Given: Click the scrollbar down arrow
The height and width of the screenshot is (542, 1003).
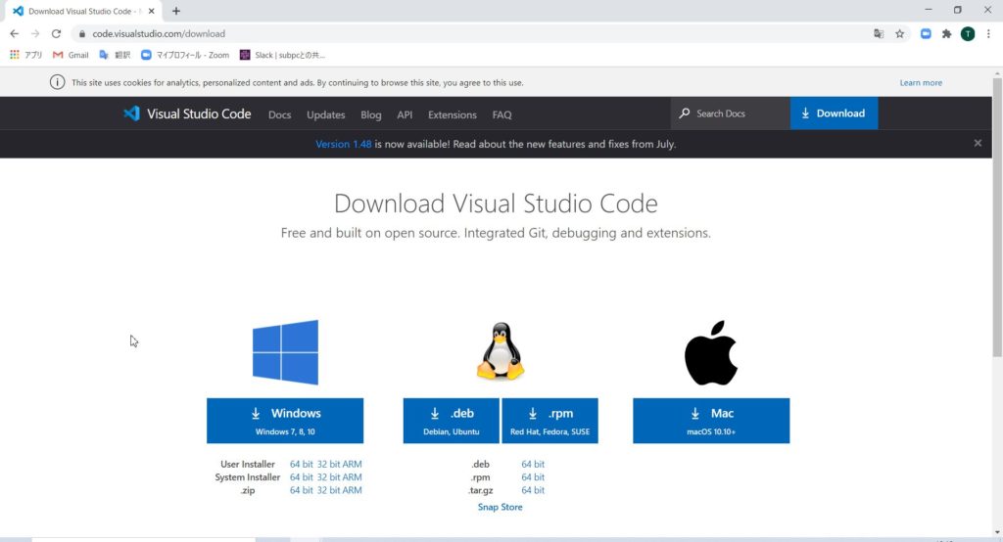Looking at the screenshot, I should click(x=997, y=532).
